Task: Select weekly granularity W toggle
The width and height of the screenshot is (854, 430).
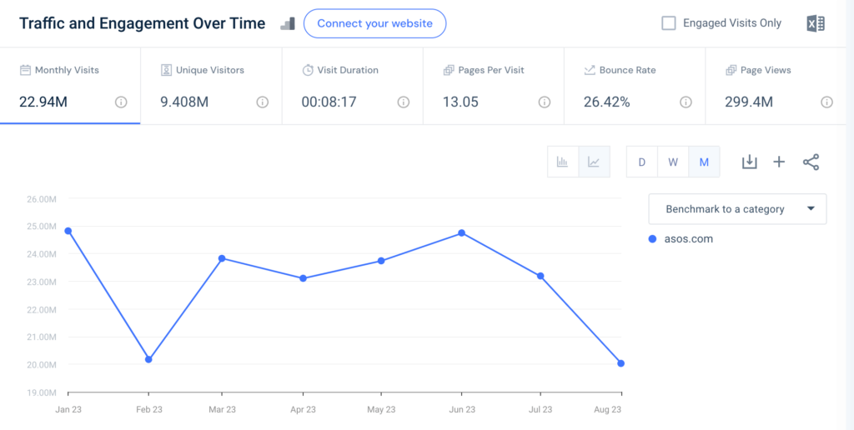Action: [x=673, y=162]
